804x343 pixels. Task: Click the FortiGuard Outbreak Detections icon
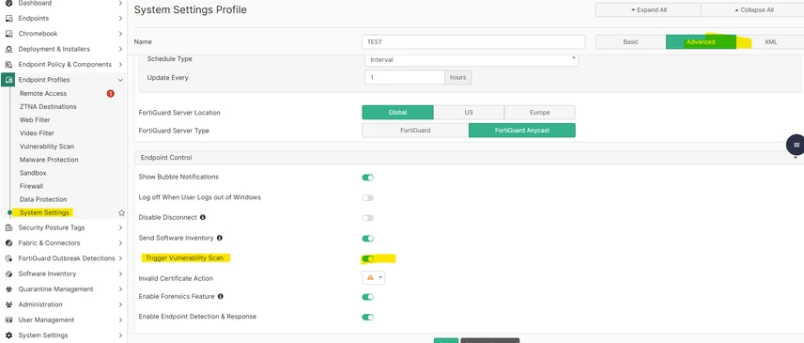point(8,258)
